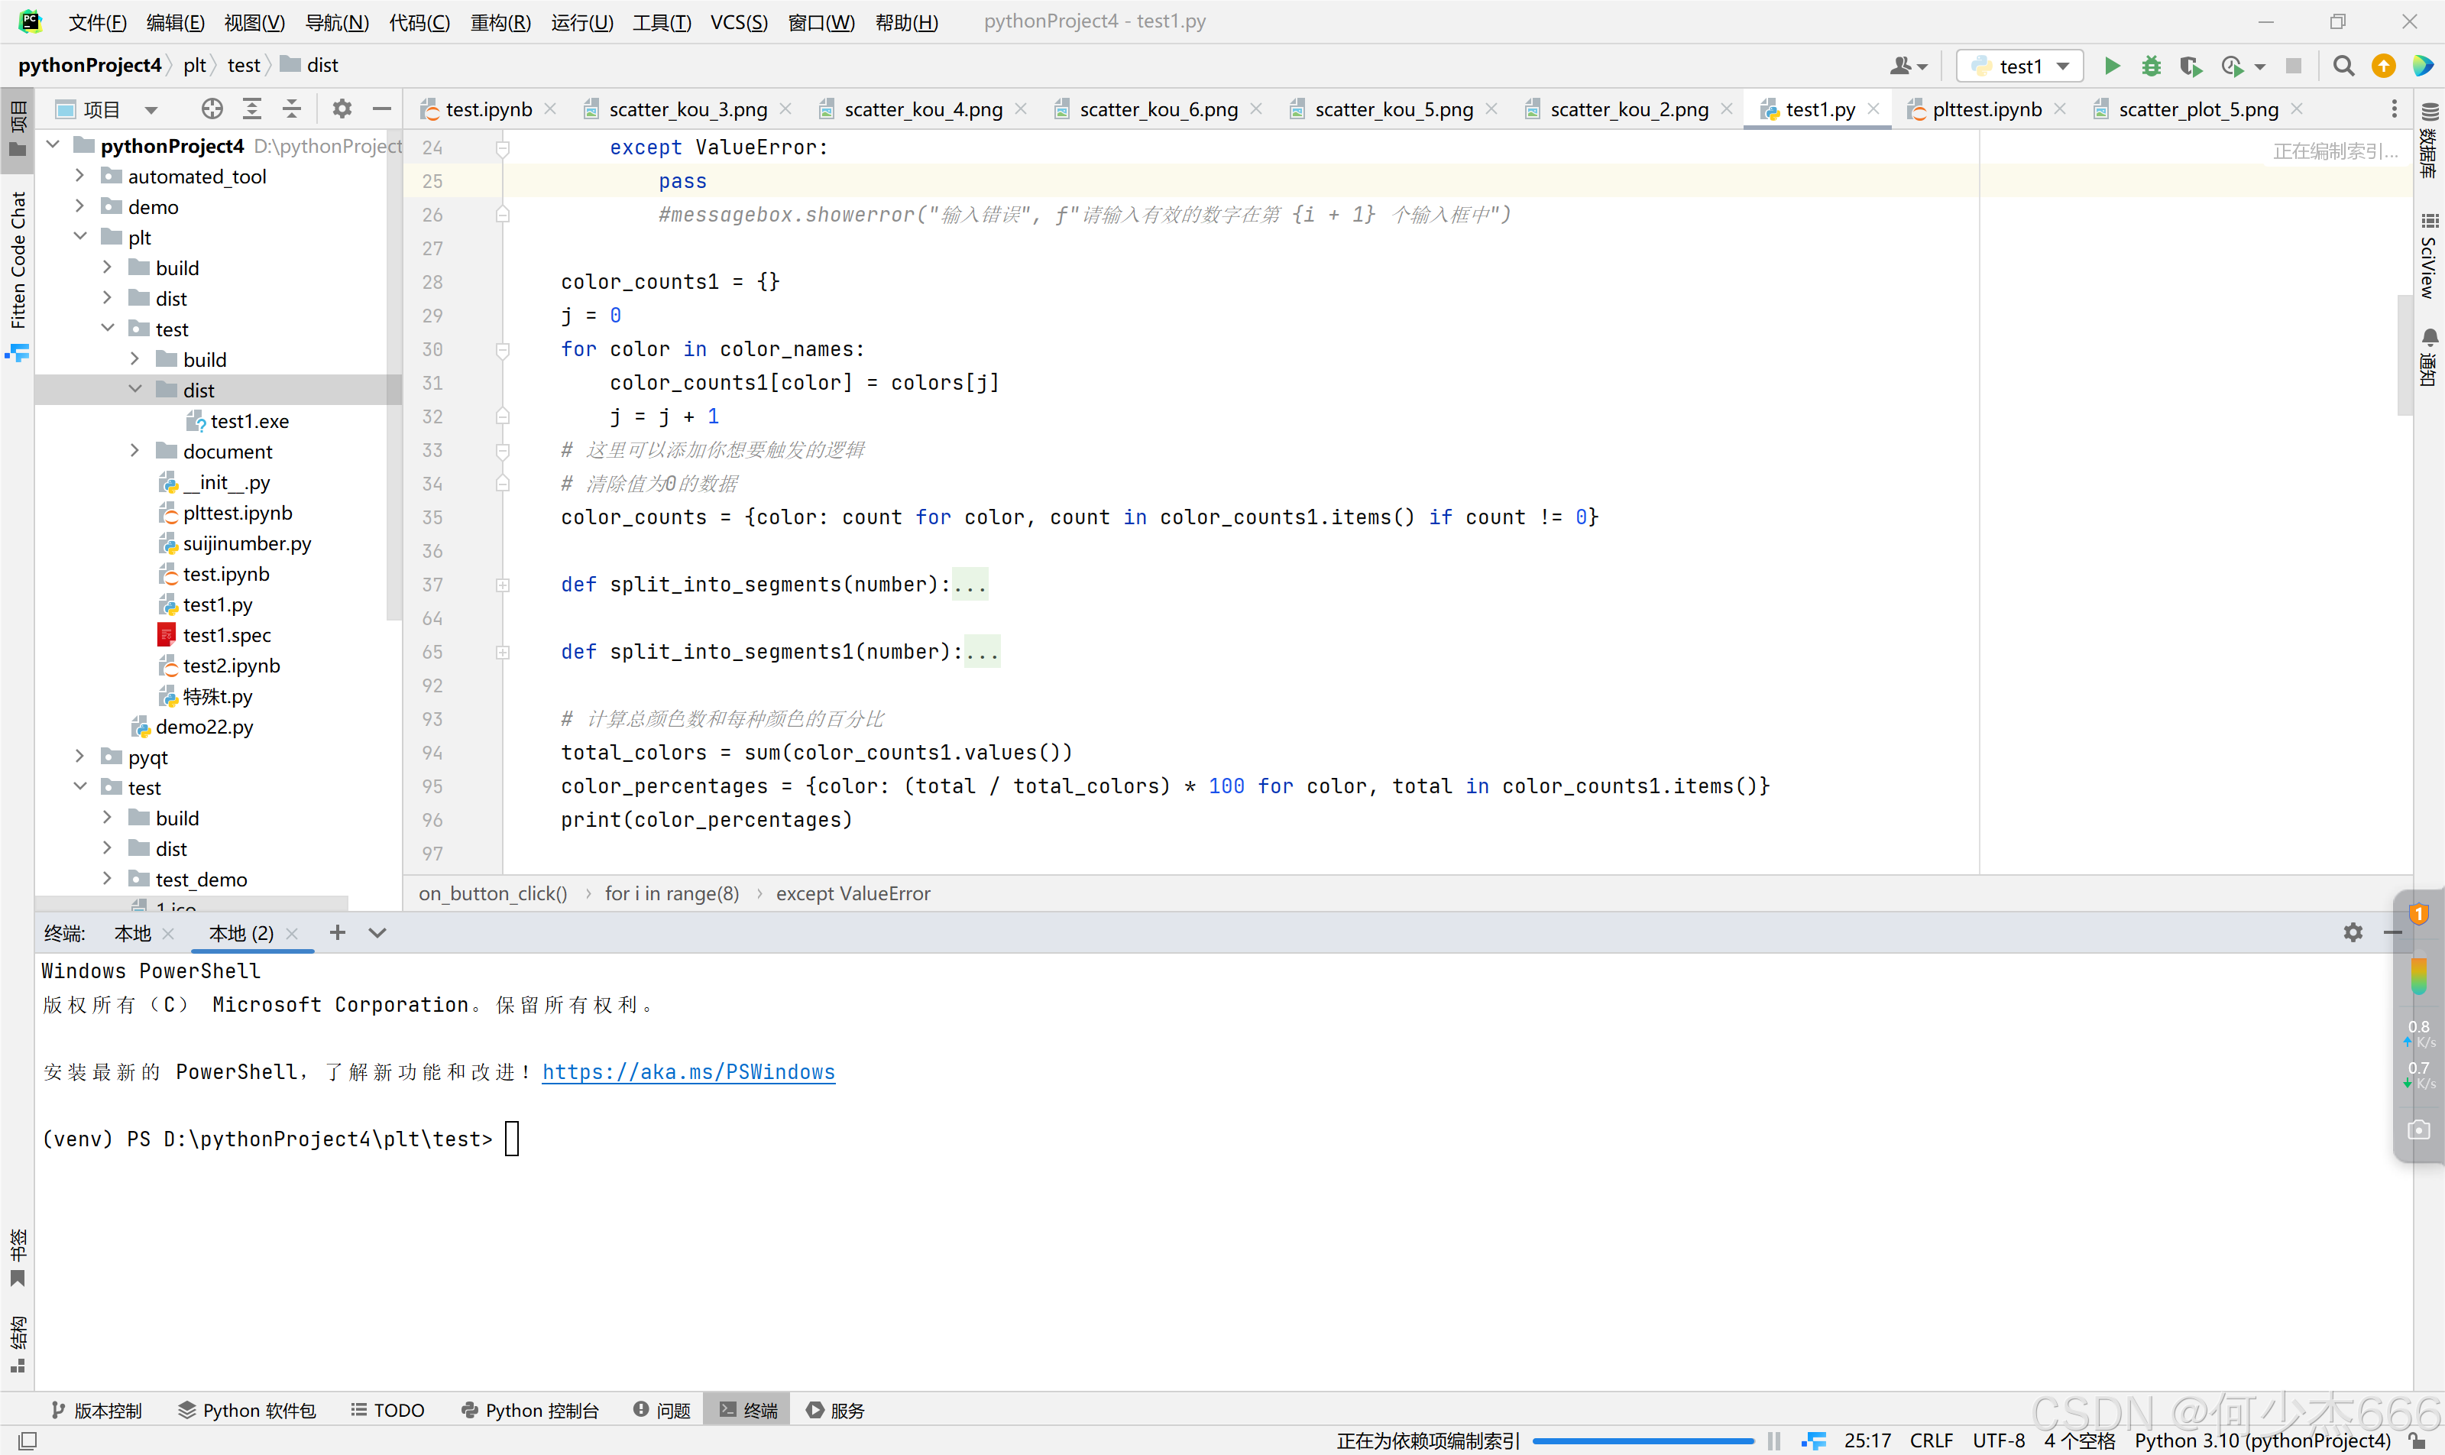The width and height of the screenshot is (2445, 1455).
Task: Open the 重构(R) menu
Action: (500, 21)
